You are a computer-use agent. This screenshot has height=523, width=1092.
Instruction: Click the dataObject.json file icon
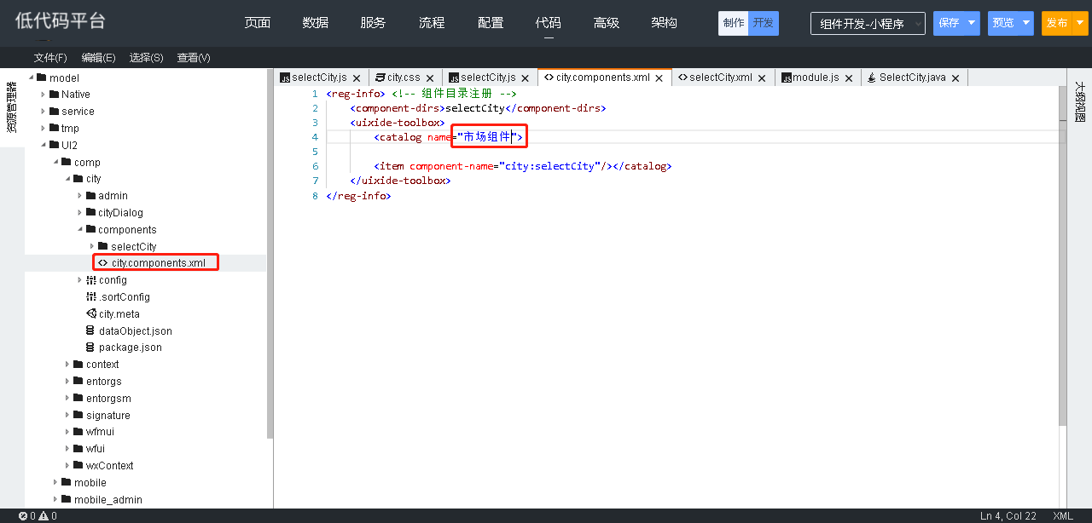[91, 330]
